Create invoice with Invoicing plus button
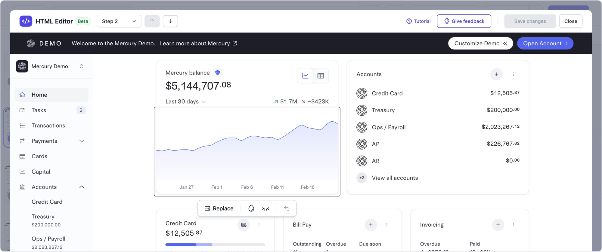The width and height of the screenshot is (602, 252). click(x=498, y=225)
